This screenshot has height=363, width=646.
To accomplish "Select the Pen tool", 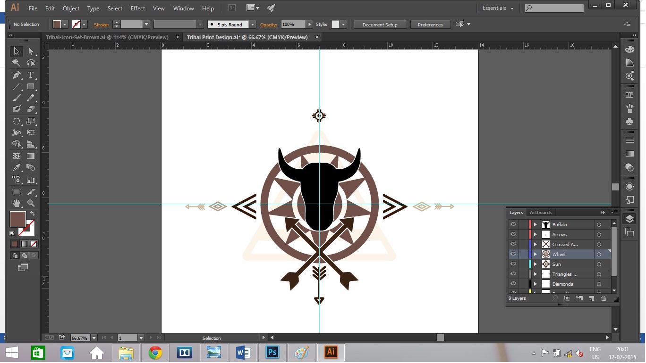I will (17, 75).
